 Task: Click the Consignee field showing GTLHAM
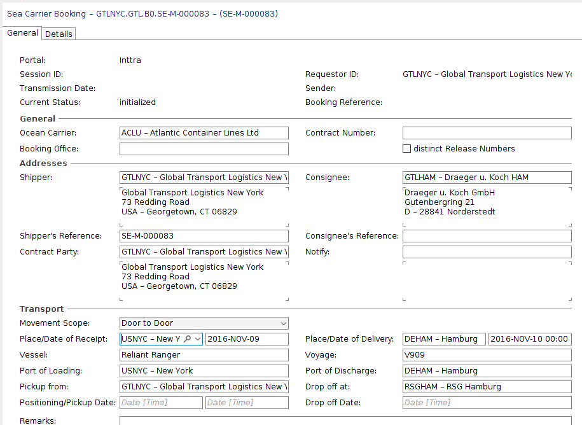tap(487, 177)
